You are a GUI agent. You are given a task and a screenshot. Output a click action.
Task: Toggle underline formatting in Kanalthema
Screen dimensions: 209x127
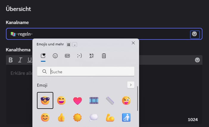pyautogui.click(x=29, y=60)
